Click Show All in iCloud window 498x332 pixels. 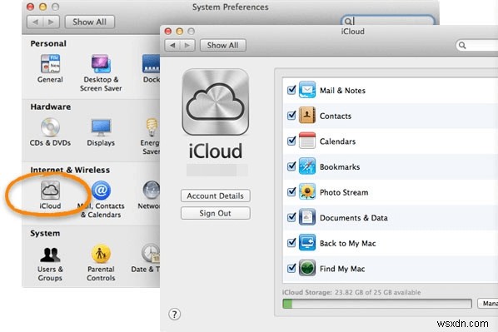tap(222, 46)
